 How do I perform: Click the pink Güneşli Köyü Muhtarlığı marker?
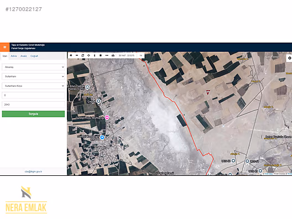[x=107, y=117]
